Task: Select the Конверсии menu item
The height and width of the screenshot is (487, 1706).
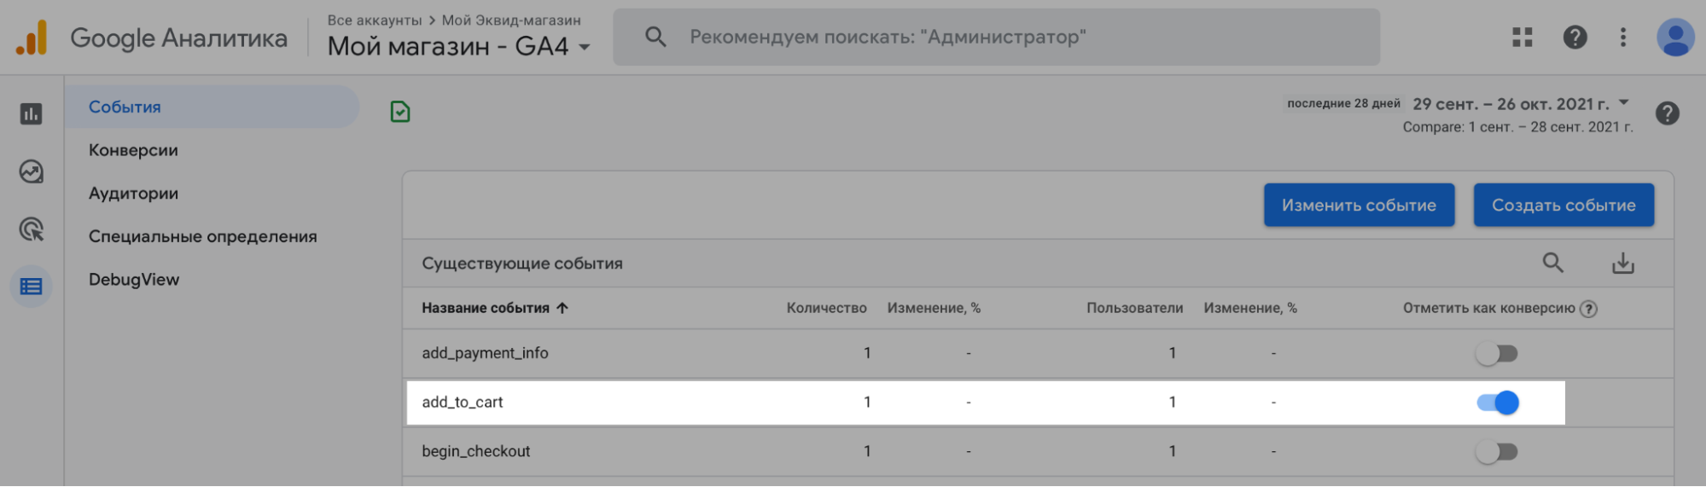Action: point(133,150)
